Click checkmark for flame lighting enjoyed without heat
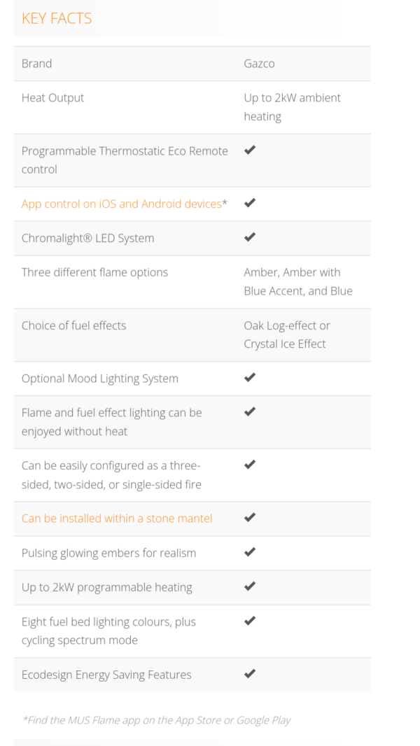This screenshot has height=746, width=420. pos(250,411)
